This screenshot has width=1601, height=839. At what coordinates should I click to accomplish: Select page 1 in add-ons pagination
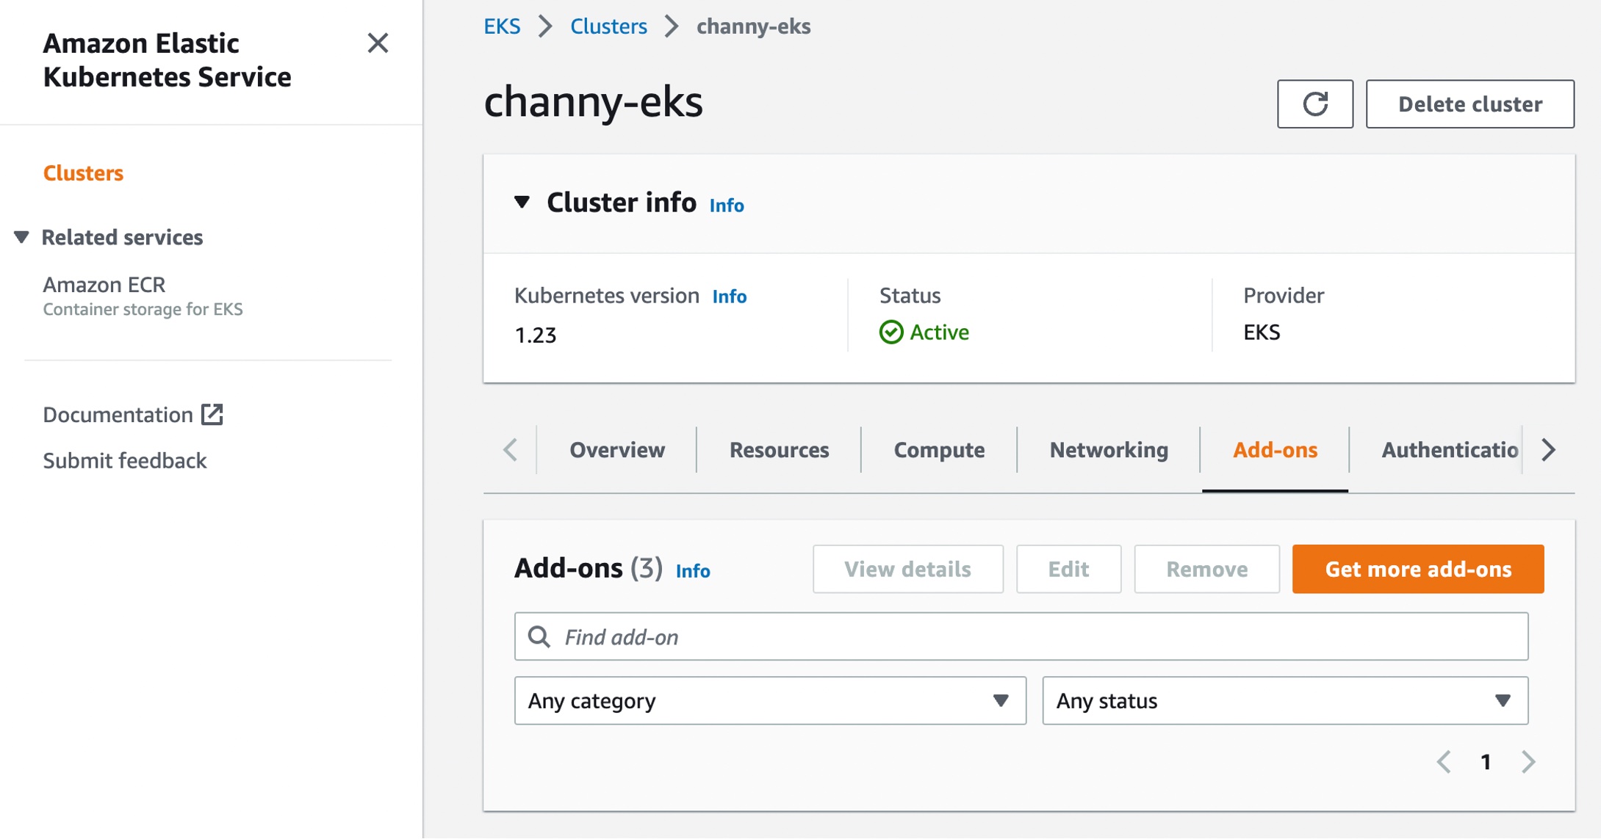tap(1486, 762)
